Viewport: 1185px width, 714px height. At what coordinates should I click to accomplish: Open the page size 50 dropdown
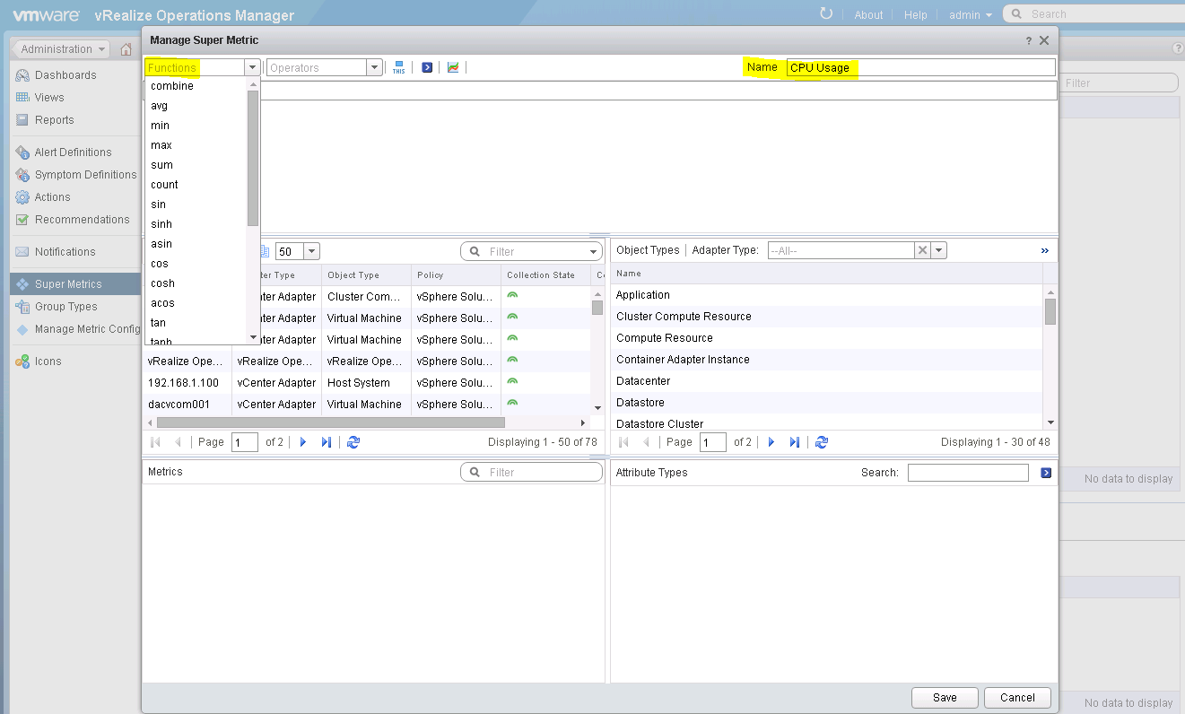pyautogui.click(x=311, y=252)
